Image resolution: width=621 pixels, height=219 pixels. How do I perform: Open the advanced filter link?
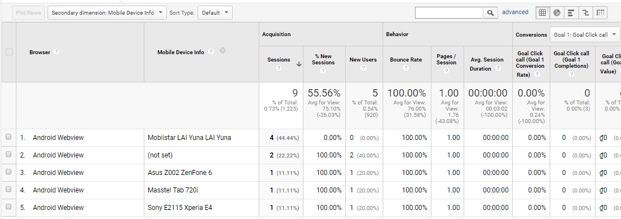point(515,12)
